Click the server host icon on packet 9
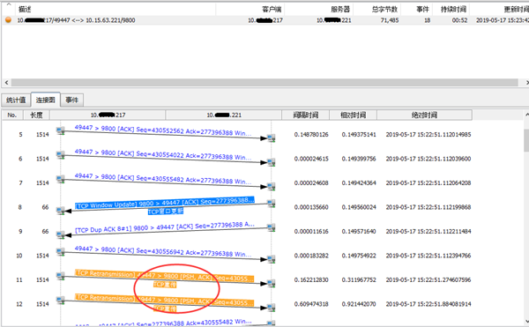The width and height of the screenshot is (529, 327). point(272,227)
